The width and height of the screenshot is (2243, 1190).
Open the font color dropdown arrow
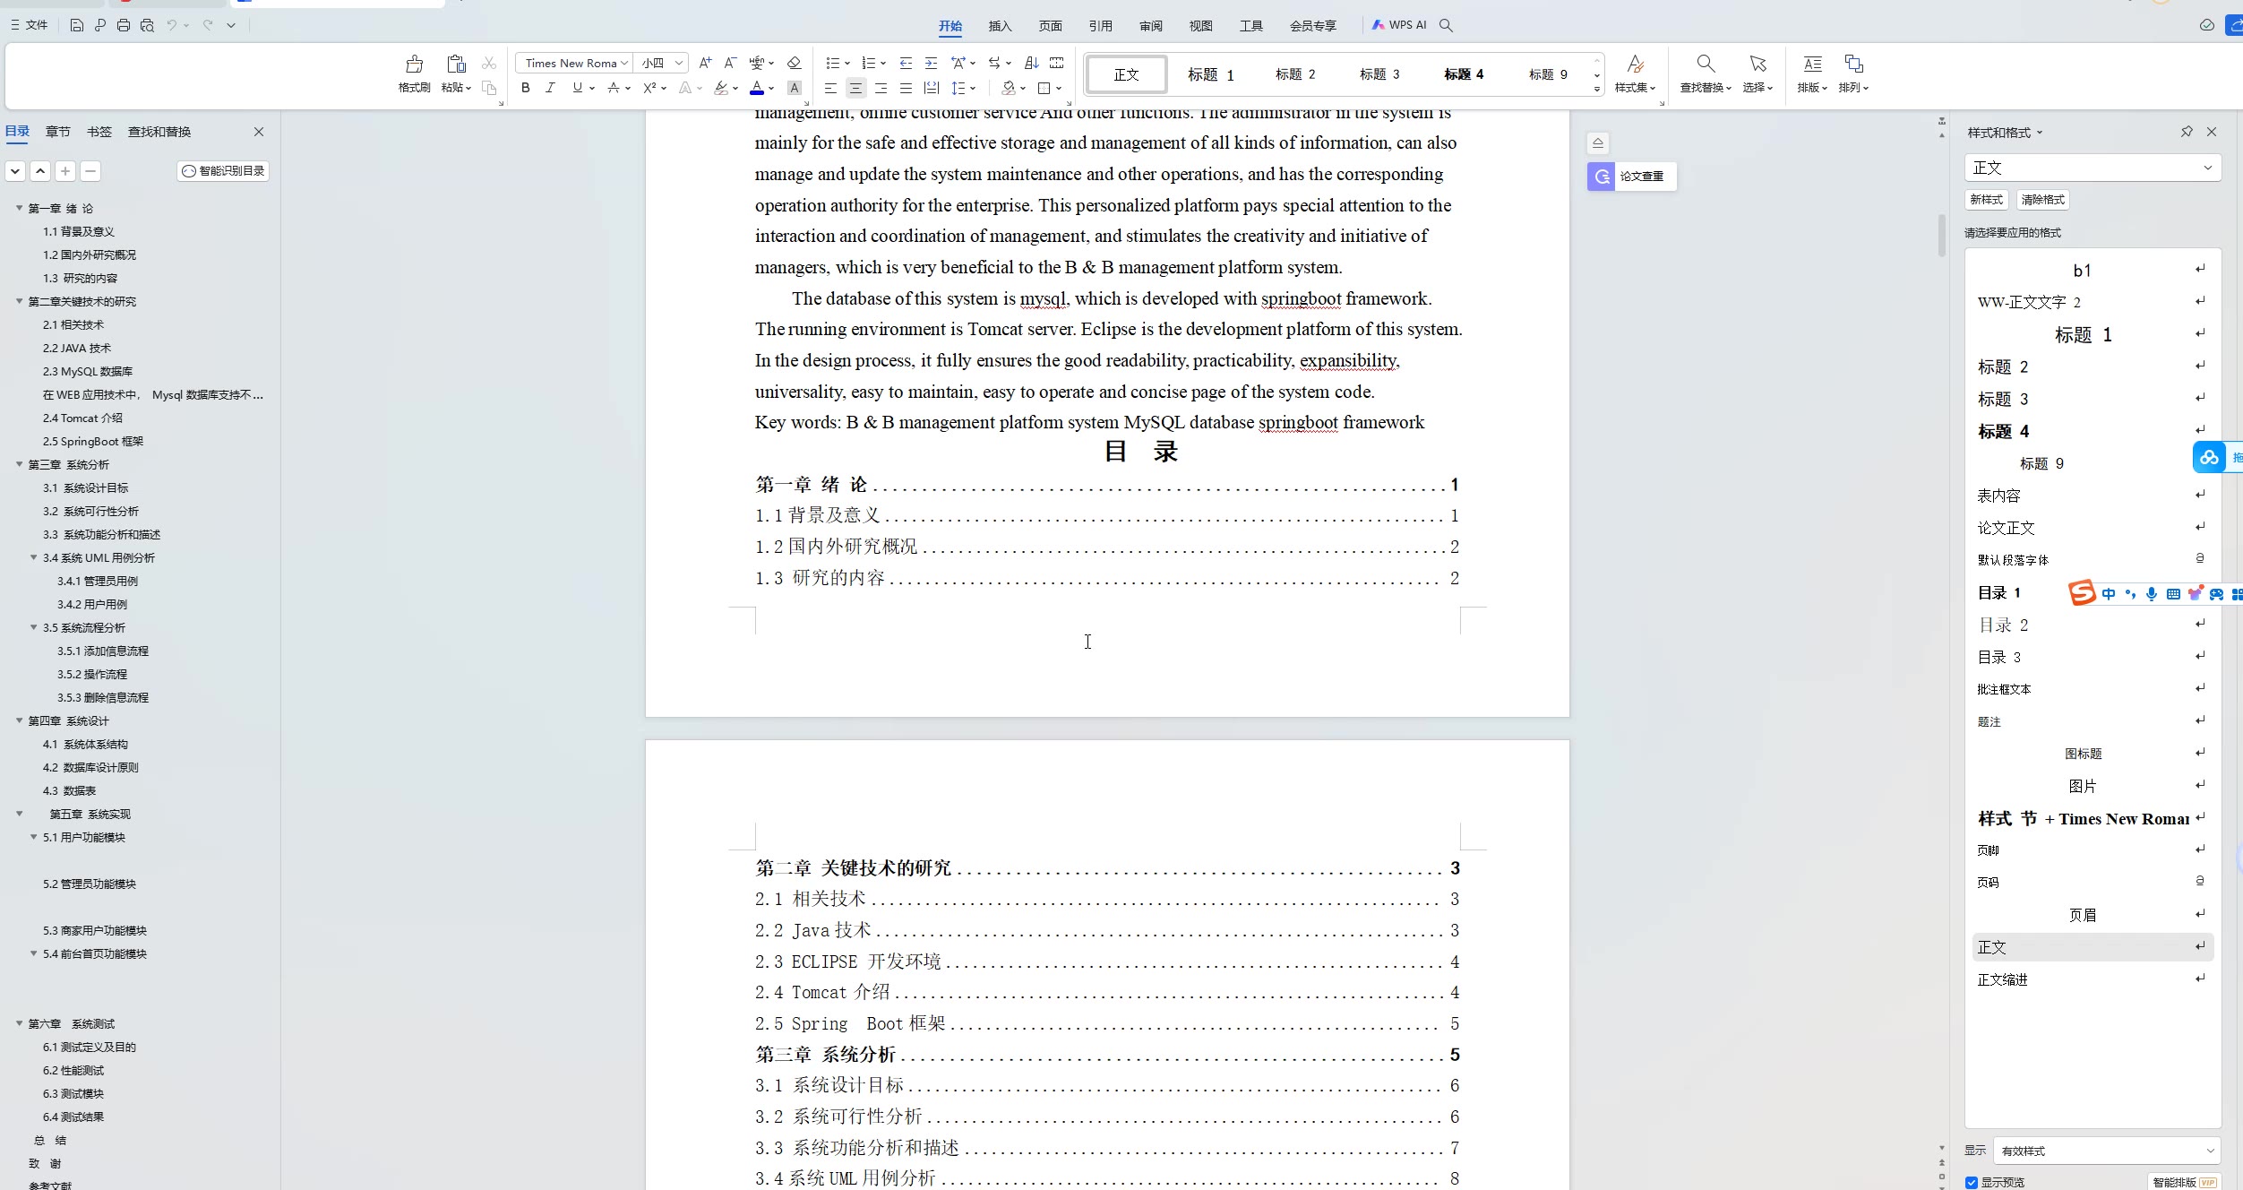click(x=771, y=88)
